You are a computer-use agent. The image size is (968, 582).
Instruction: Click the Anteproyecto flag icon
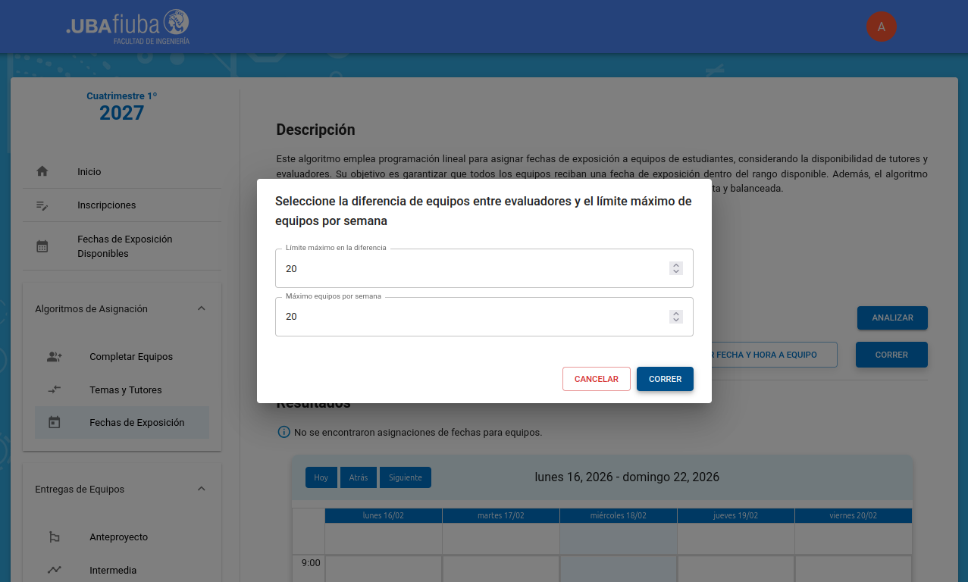(55, 537)
